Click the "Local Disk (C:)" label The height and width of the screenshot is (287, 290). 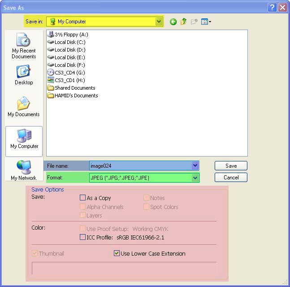click(70, 42)
